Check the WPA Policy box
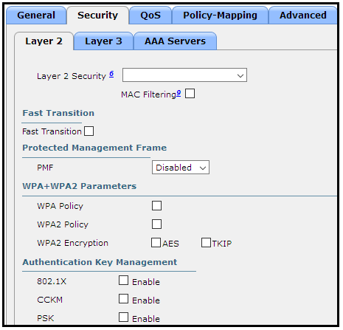The width and height of the screenshot is (343, 330). 156,205
